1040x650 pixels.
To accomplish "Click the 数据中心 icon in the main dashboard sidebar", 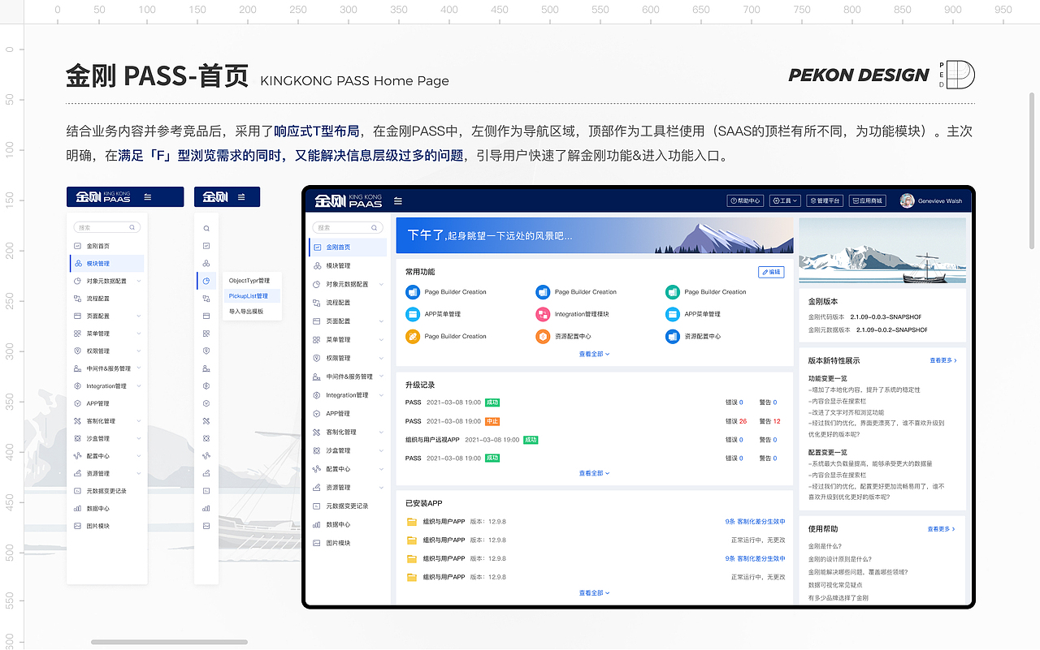I will click(317, 525).
